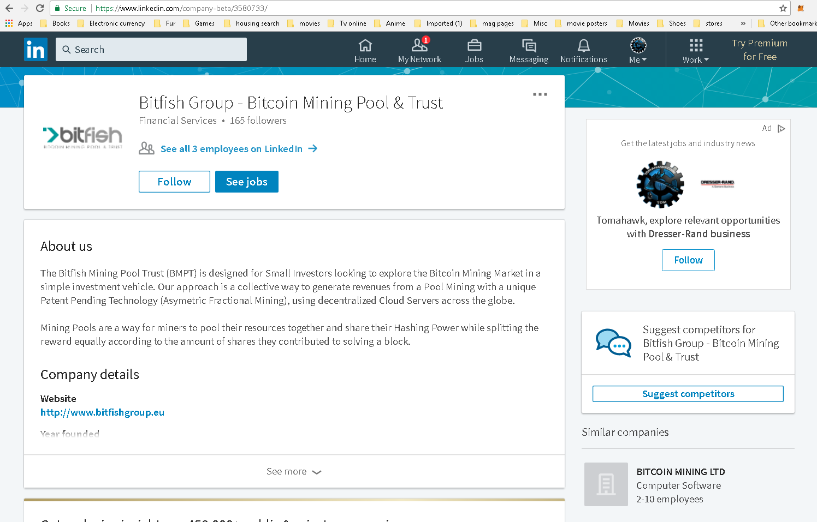Open the Shoes bookmark folder
This screenshot has height=522, width=817.
pos(671,23)
